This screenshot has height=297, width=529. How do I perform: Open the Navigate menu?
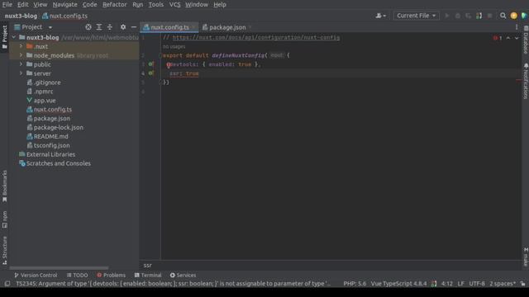(64, 5)
